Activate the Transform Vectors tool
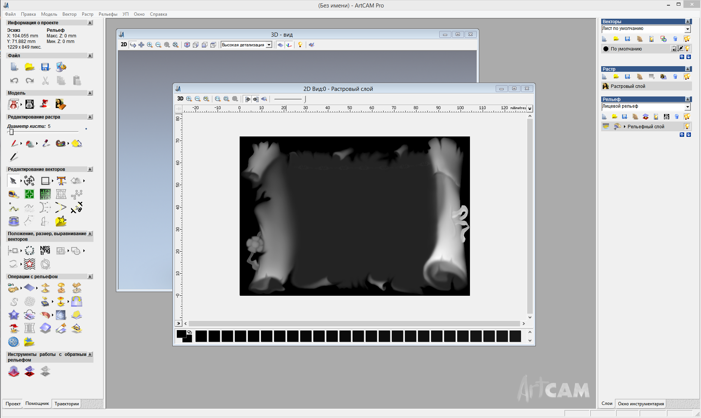 29,181
